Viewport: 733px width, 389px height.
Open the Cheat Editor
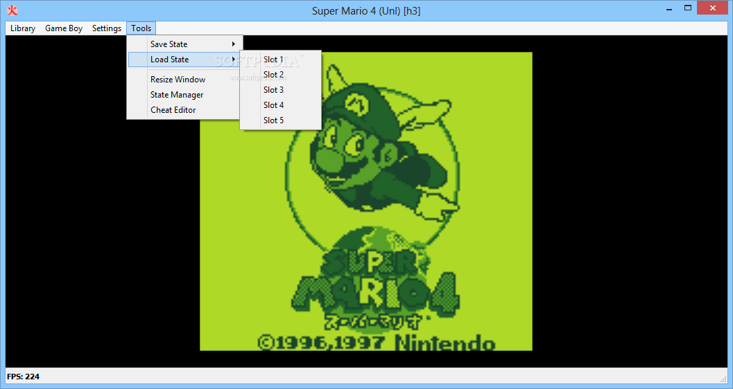click(x=185, y=110)
